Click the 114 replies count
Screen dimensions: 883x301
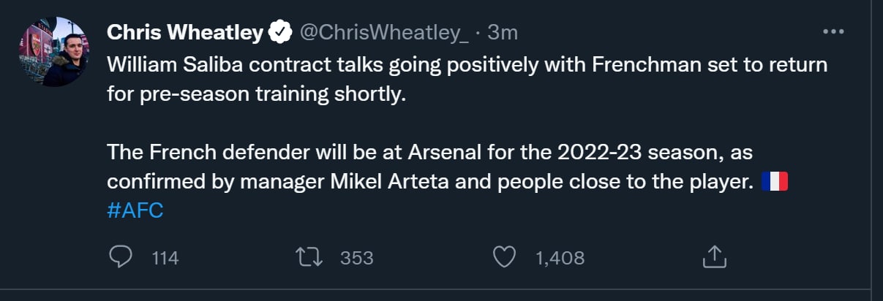point(165,258)
